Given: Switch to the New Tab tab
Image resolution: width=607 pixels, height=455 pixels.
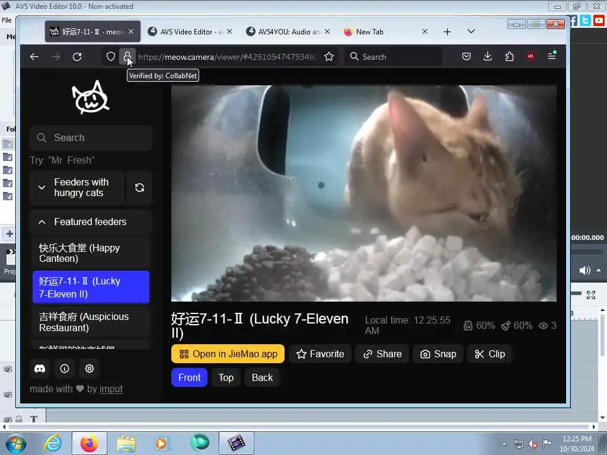Looking at the screenshot, I should point(386,31).
